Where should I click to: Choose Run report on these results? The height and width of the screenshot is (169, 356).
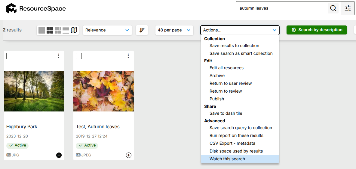[x=240, y=135]
